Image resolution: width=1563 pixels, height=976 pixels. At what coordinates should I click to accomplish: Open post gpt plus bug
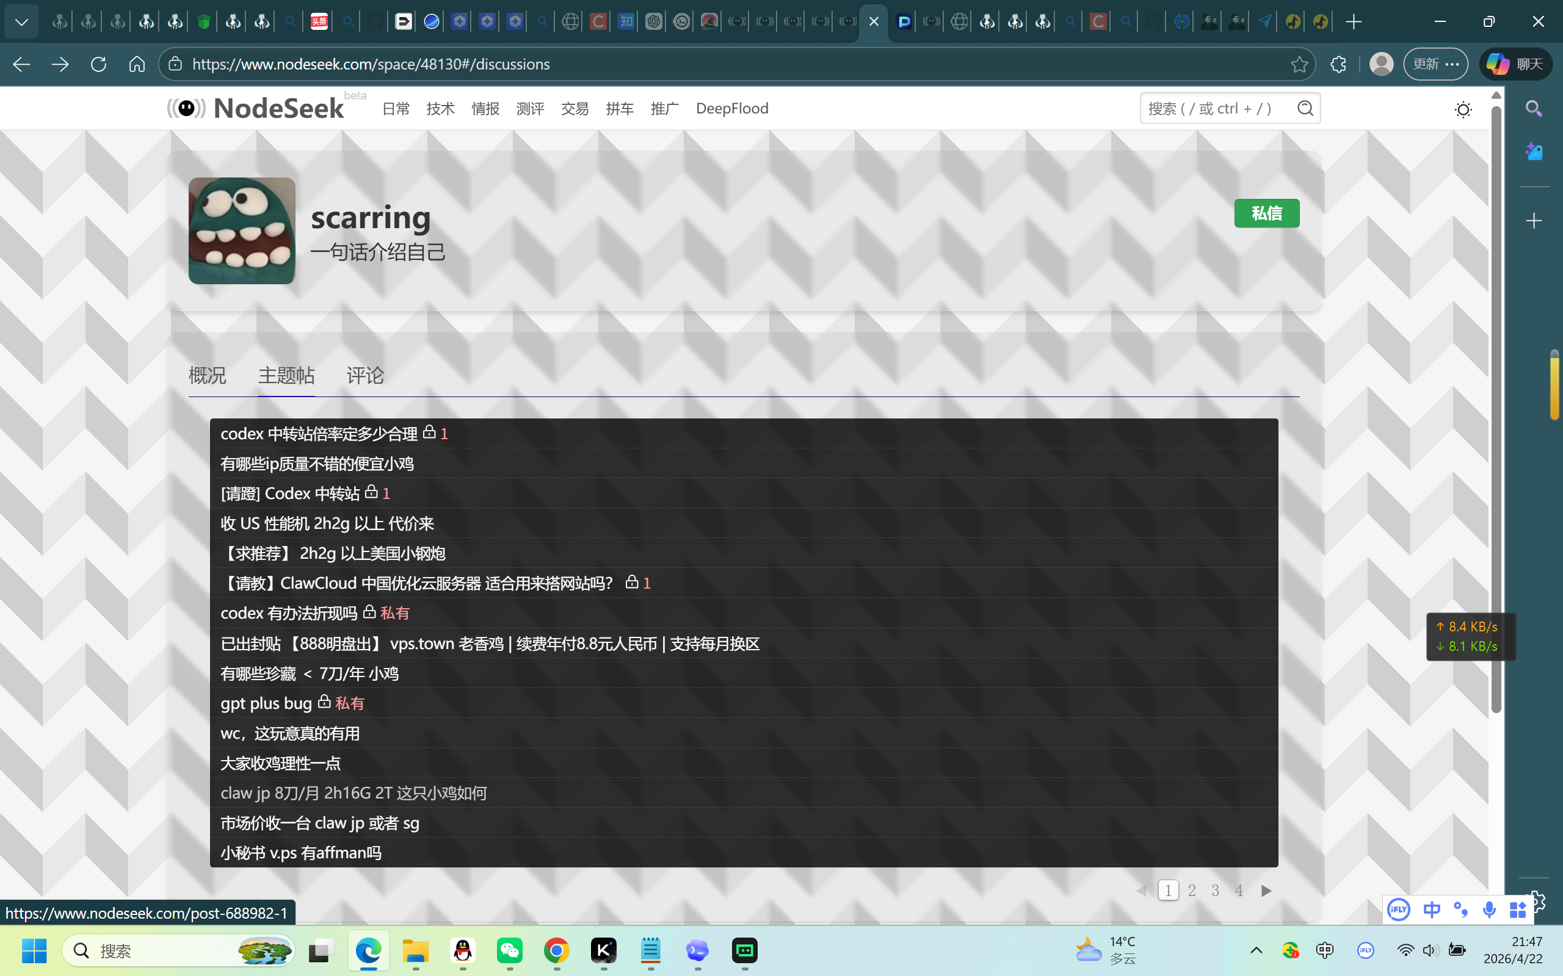[x=266, y=703]
